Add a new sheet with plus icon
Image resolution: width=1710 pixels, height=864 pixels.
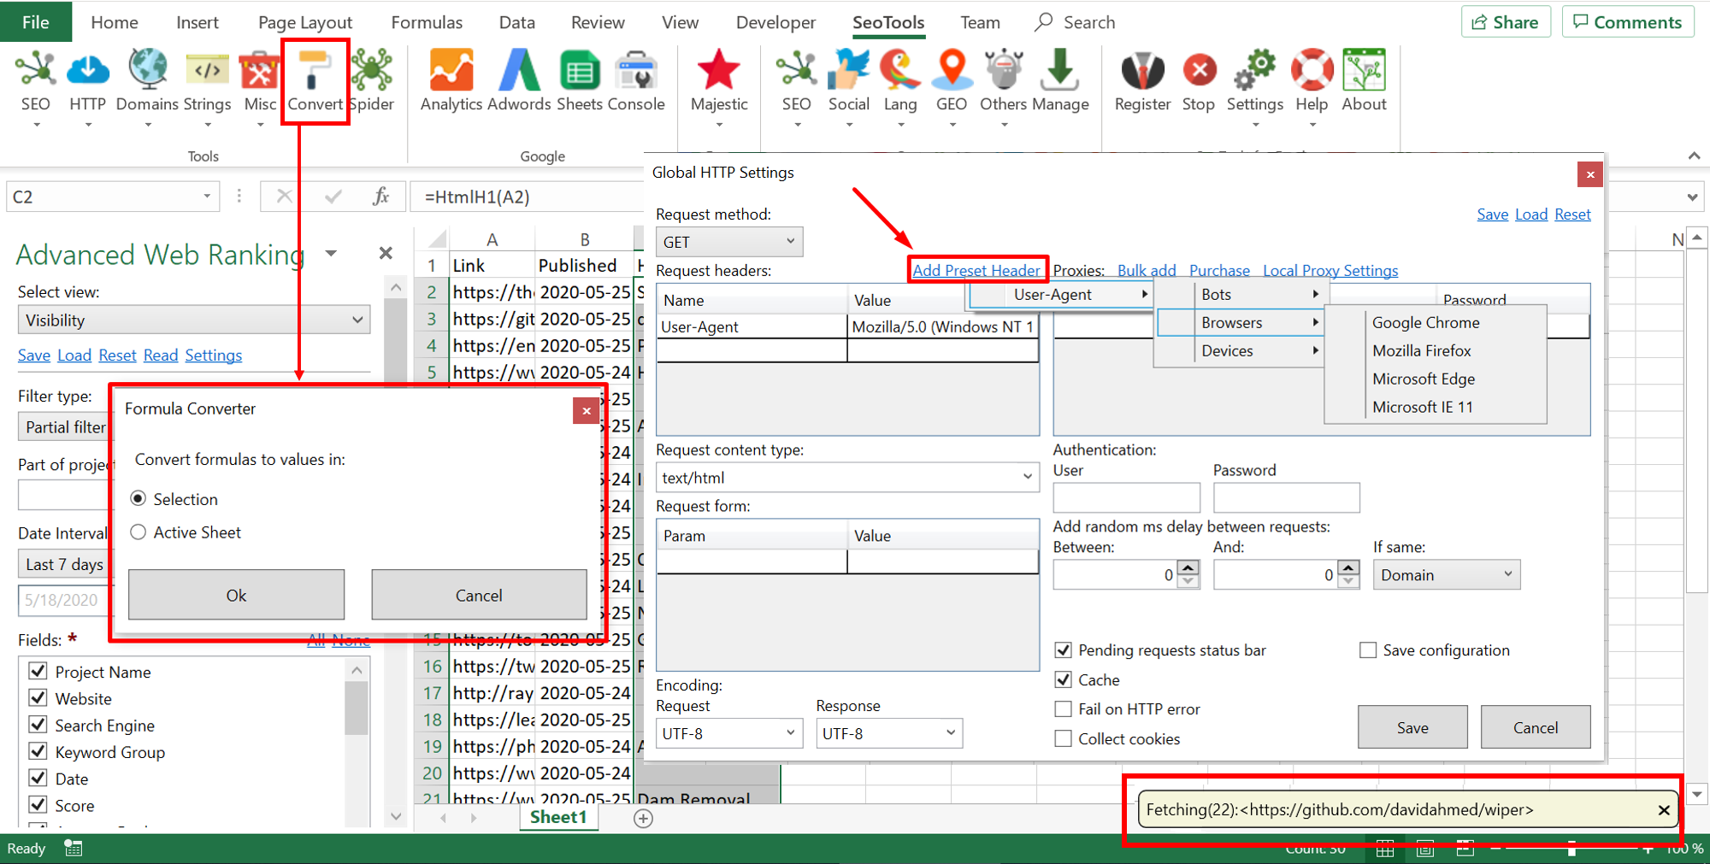point(644,819)
